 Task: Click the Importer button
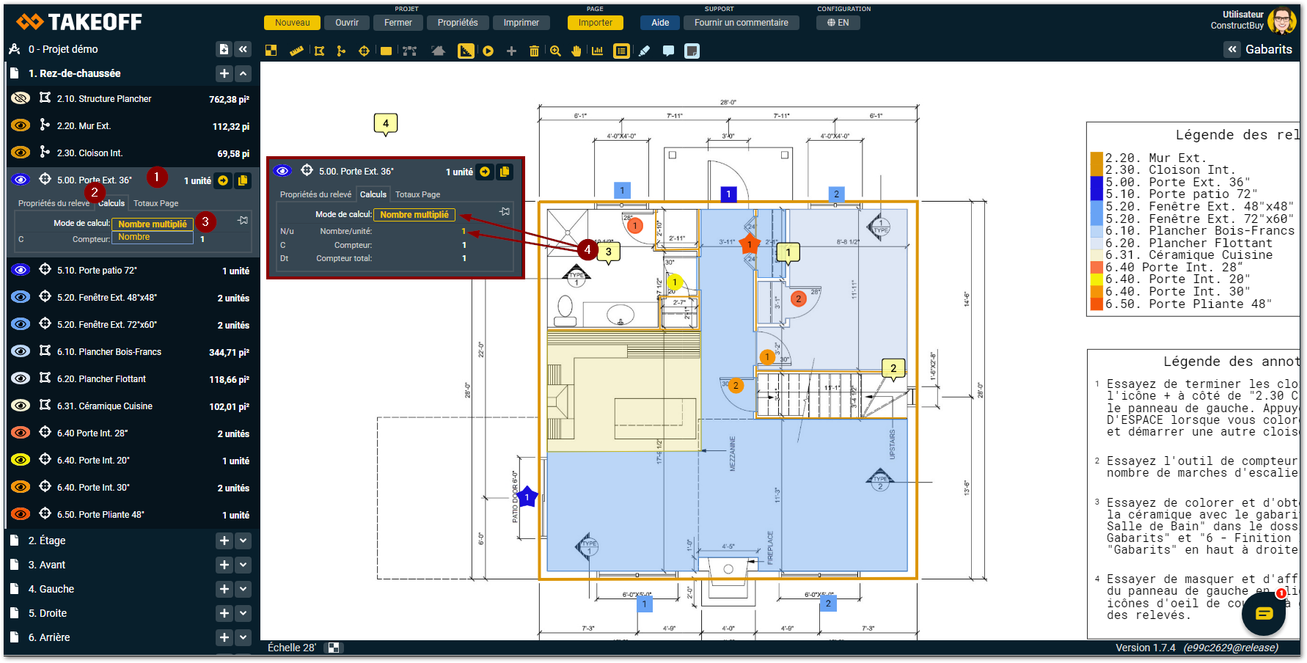pos(595,23)
